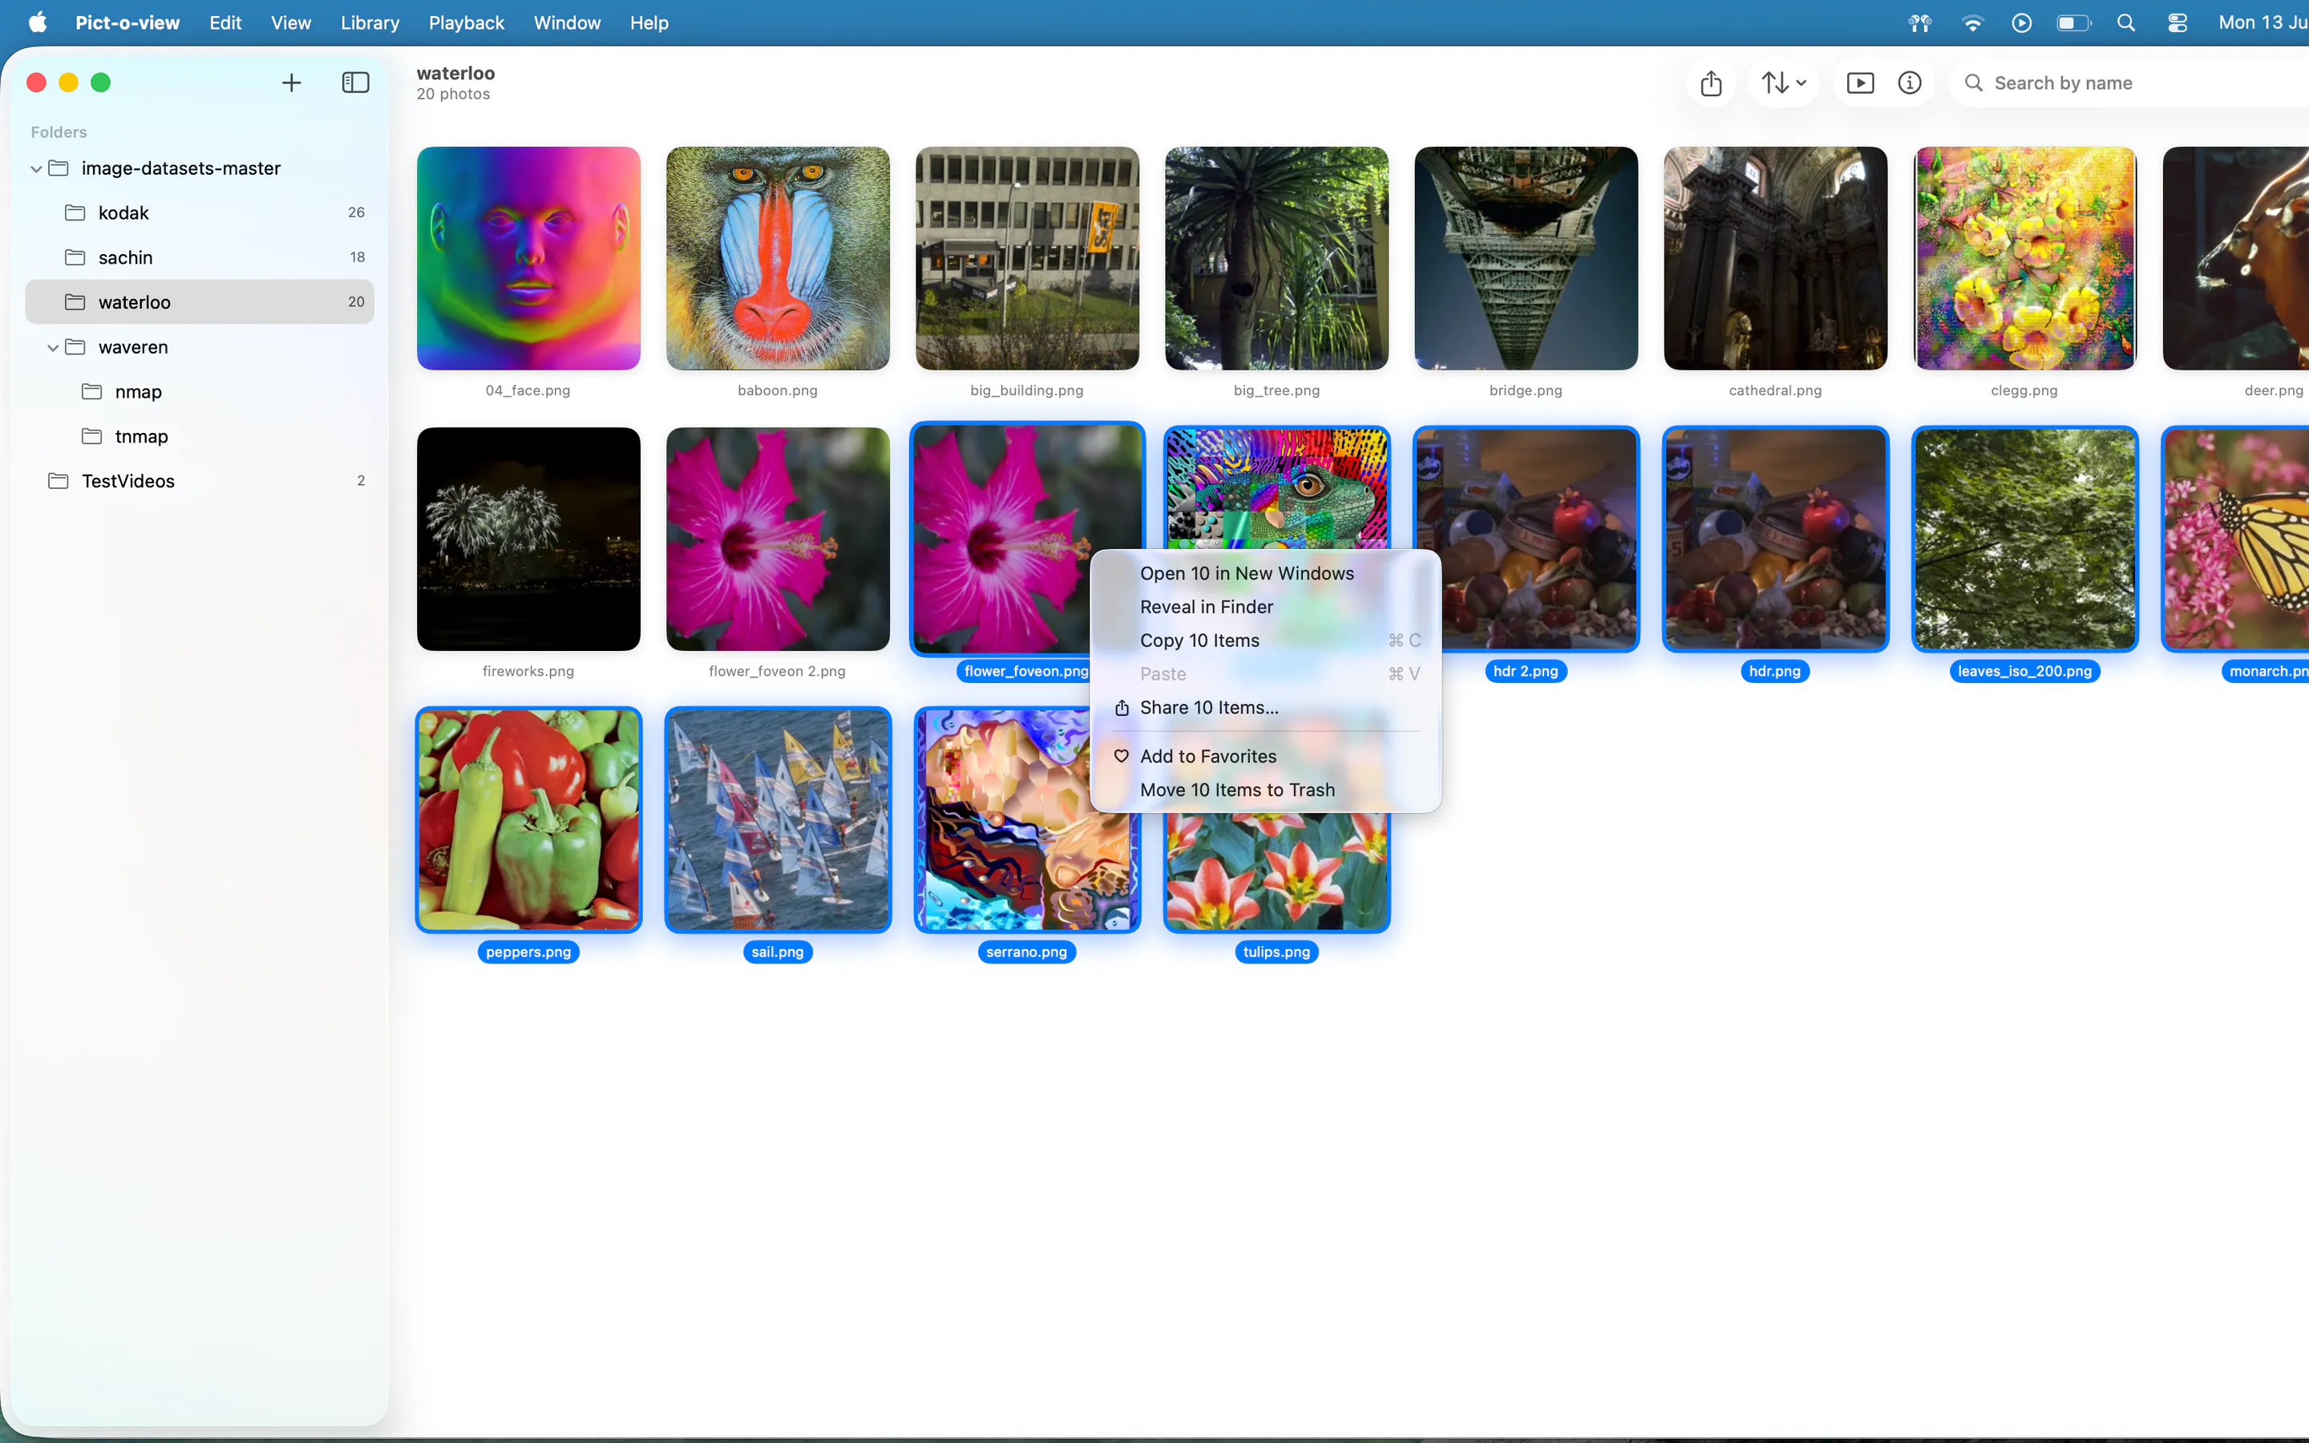
Task: Open the info inspector icon
Action: pos(1909,83)
